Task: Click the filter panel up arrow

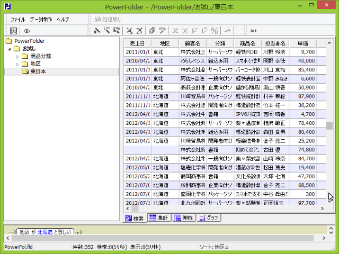Action: coord(331,228)
